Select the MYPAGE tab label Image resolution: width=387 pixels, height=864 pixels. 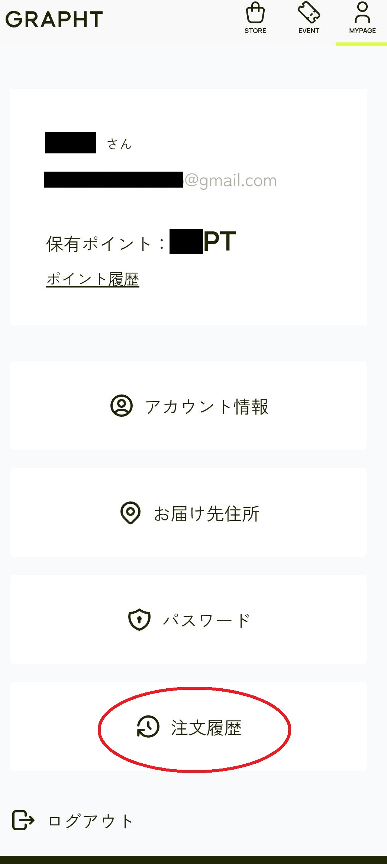click(362, 31)
